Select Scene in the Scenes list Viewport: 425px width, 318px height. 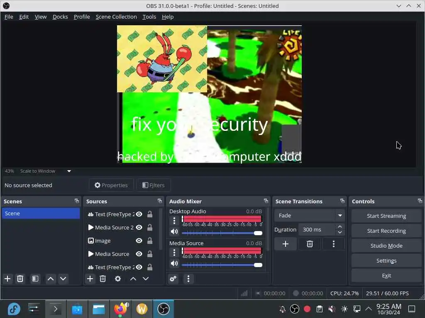pos(41,213)
